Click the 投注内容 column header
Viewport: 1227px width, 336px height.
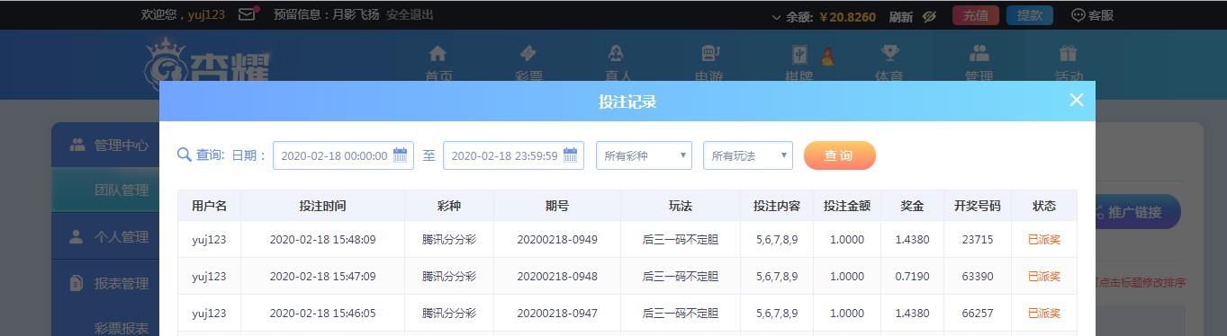click(777, 206)
